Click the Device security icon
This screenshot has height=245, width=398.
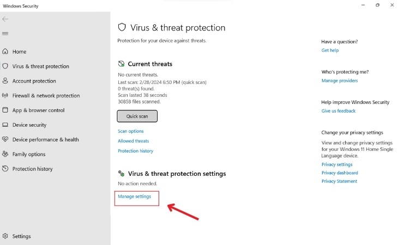click(x=5, y=125)
